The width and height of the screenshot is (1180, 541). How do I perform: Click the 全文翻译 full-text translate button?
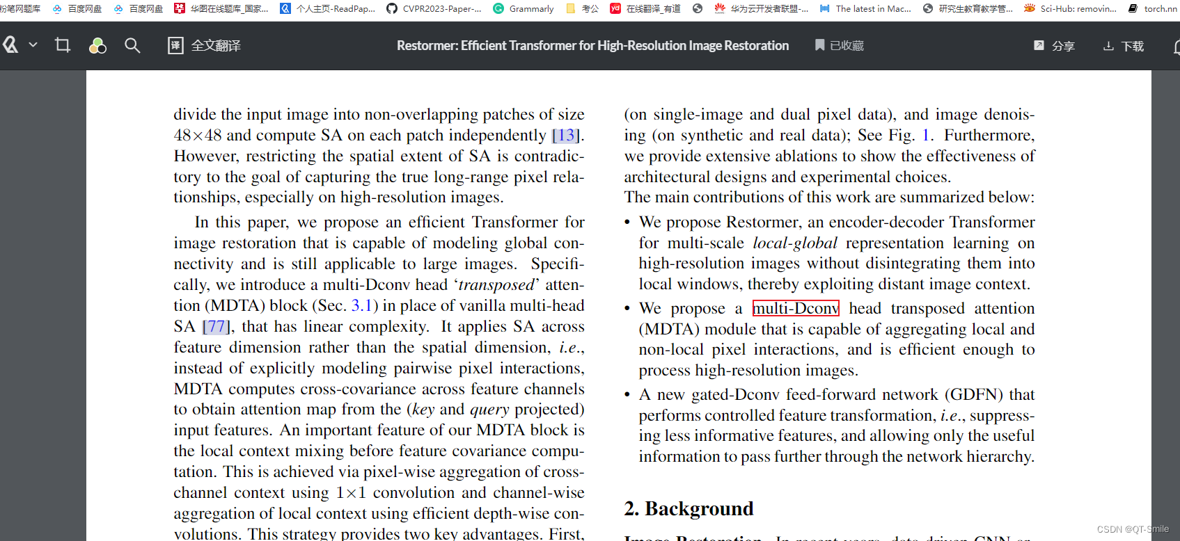coord(204,46)
